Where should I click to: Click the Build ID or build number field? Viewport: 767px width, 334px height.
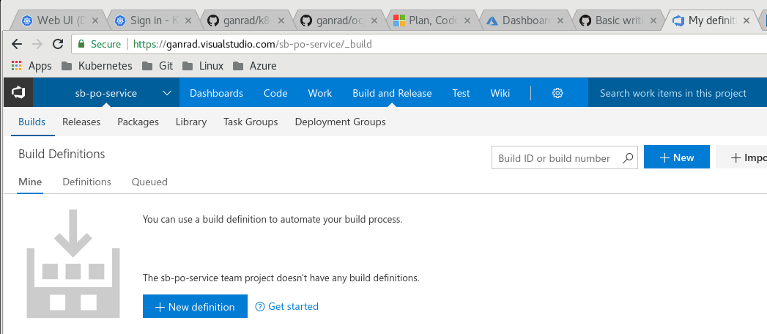[x=565, y=158]
